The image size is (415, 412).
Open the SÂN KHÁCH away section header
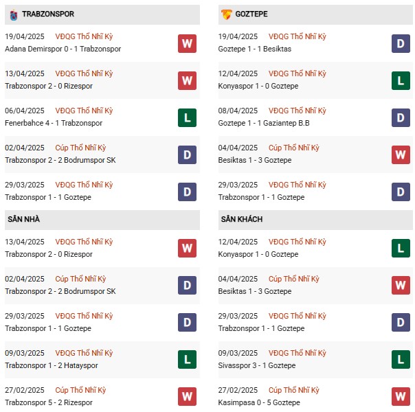click(x=242, y=219)
